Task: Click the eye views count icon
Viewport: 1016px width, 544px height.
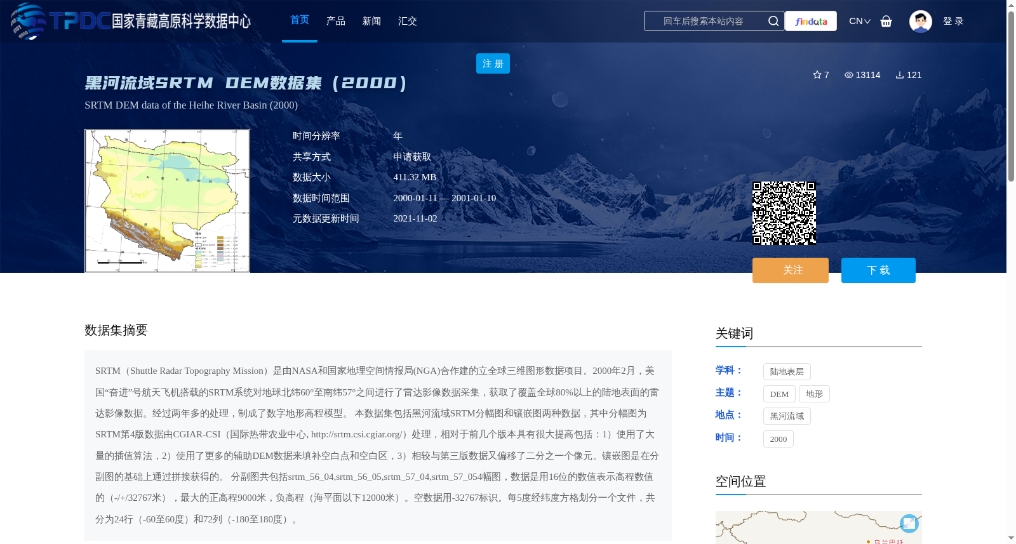Action: pyautogui.click(x=849, y=75)
